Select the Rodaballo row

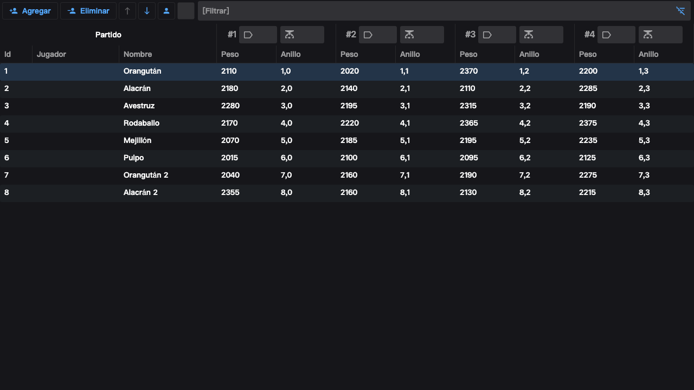pos(142,123)
